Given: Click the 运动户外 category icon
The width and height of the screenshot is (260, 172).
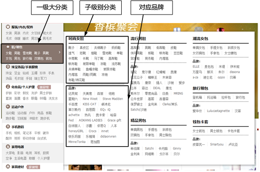Looking at the screenshot, I should (8, 107).
